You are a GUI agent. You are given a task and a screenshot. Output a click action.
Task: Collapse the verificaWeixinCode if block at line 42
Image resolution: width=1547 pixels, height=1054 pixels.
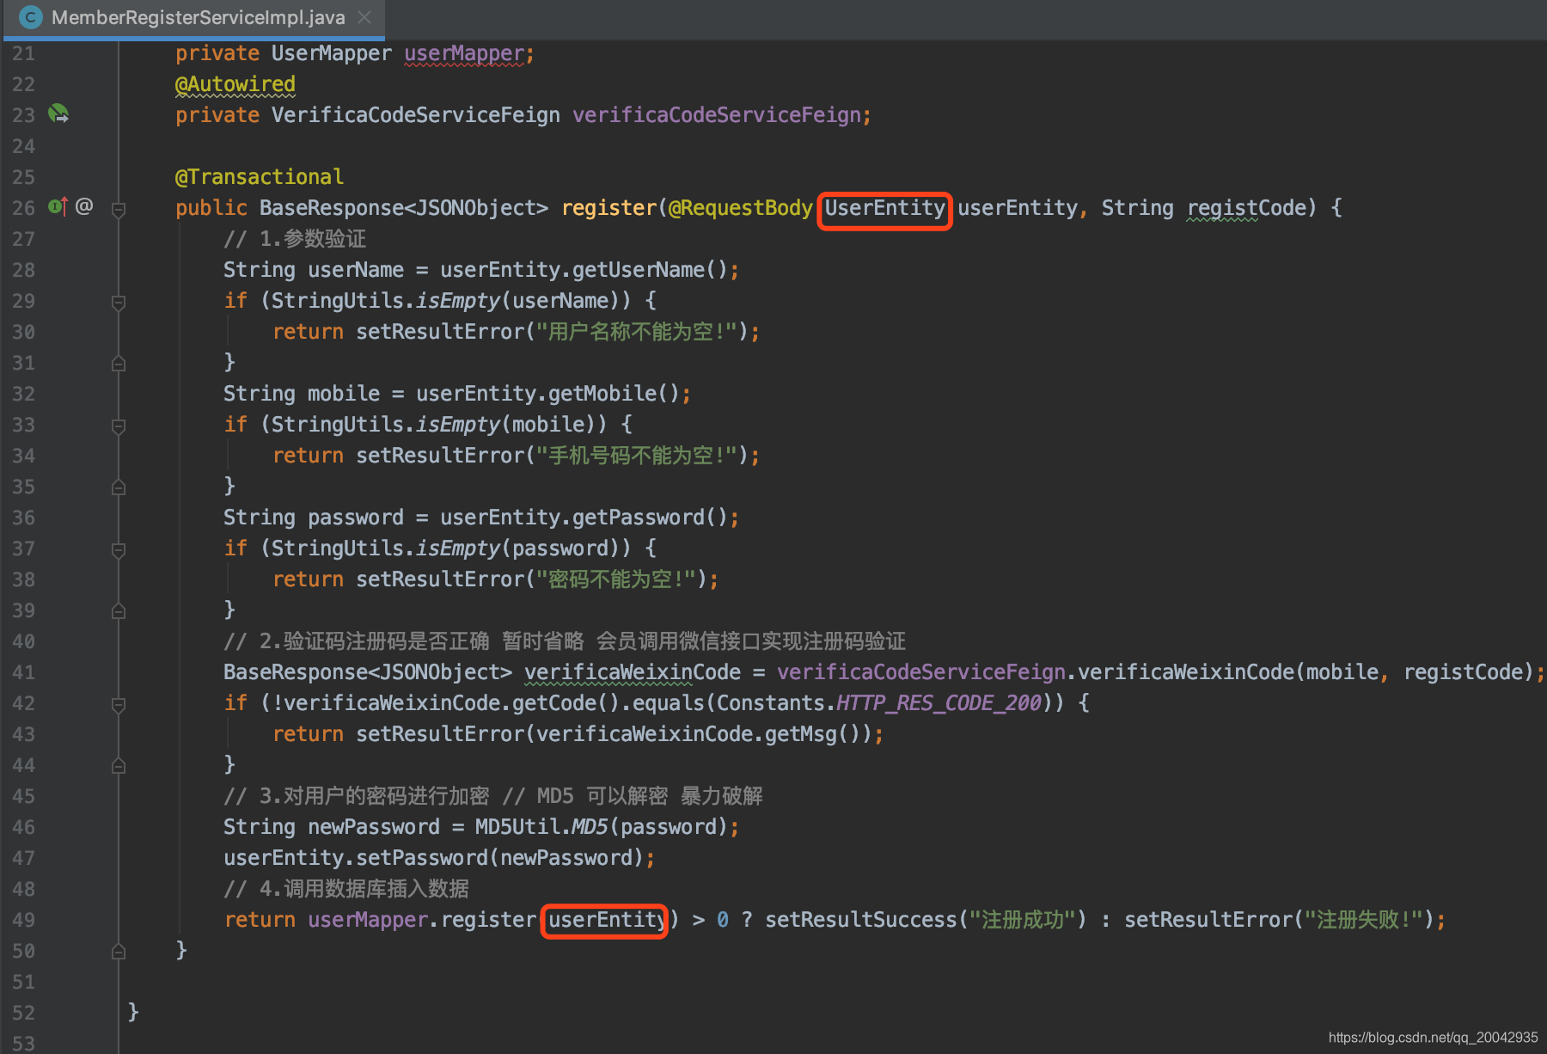coord(119,704)
